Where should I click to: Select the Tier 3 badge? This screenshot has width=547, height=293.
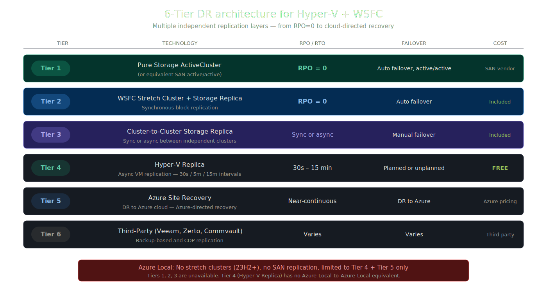51,134
